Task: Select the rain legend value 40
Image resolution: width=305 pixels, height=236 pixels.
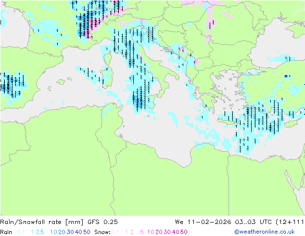Action: (78, 232)
